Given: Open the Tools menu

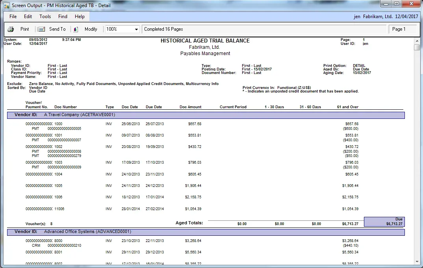Looking at the screenshot, I should [45, 17].
